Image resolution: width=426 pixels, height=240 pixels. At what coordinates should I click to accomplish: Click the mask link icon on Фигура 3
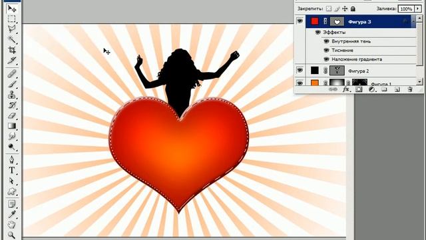tap(325, 21)
